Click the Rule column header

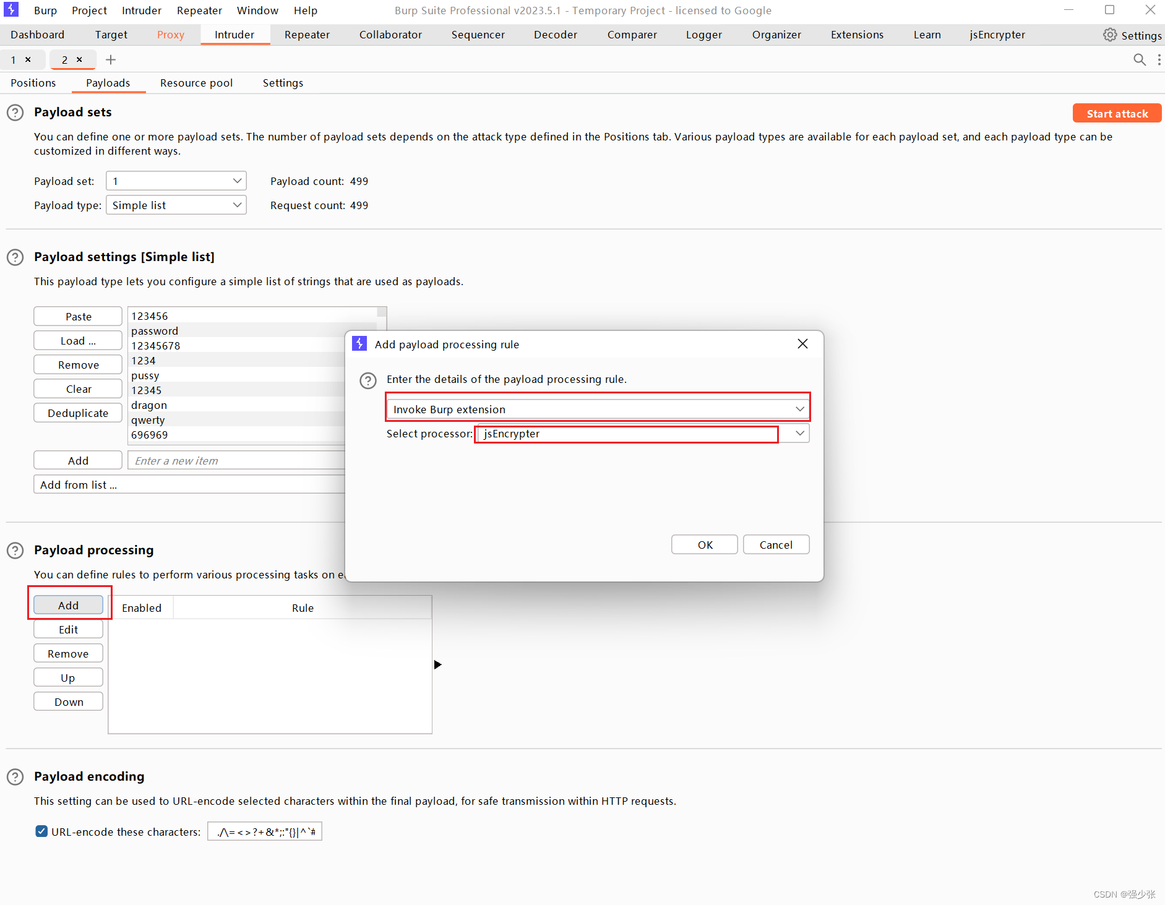pyautogui.click(x=303, y=607)
